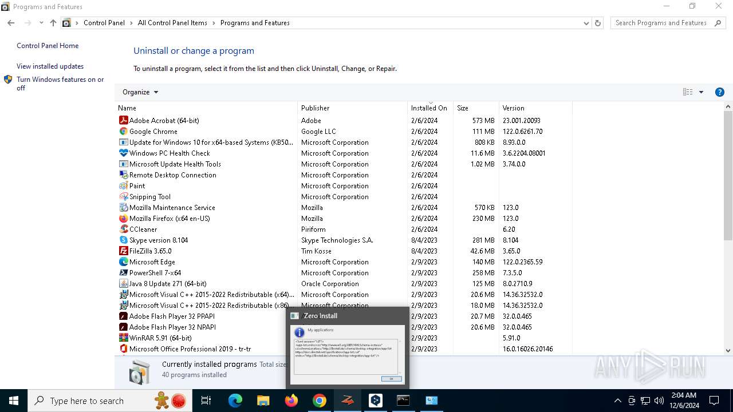Open Edge from the taskbar
Screen dimensions: 733x412
[235, 401]
